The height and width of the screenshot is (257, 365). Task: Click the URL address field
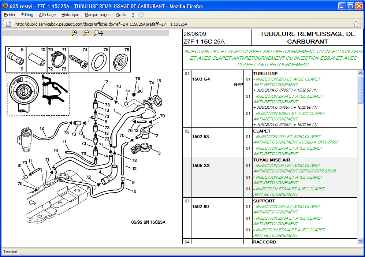click(x=179, y=24)
